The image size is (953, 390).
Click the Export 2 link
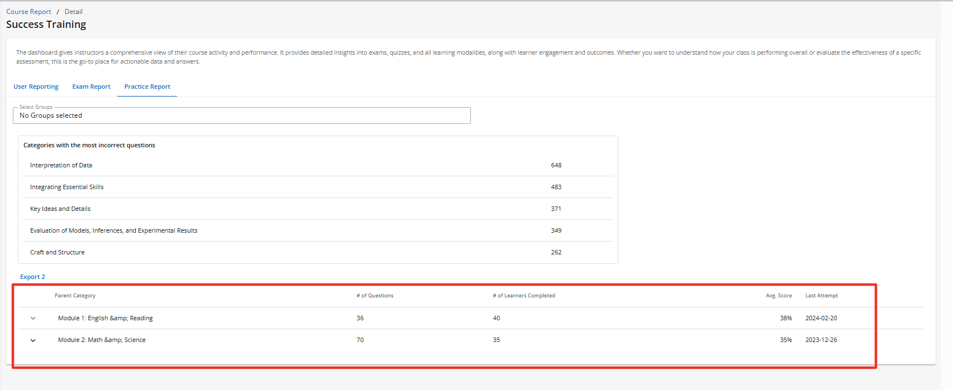(x=32, y=277)
